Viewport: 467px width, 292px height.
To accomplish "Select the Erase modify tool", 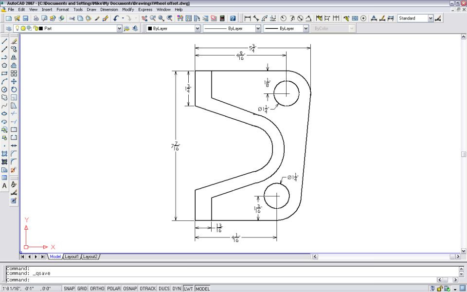I will point(14,41).
